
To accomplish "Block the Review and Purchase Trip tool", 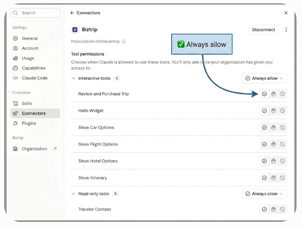I will [282, 94].
